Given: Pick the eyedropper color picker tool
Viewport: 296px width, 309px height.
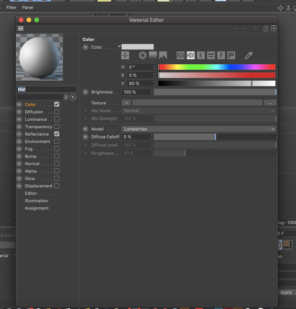Looking at the screenshot, I should pyautogui.click(x=248, y=55).
